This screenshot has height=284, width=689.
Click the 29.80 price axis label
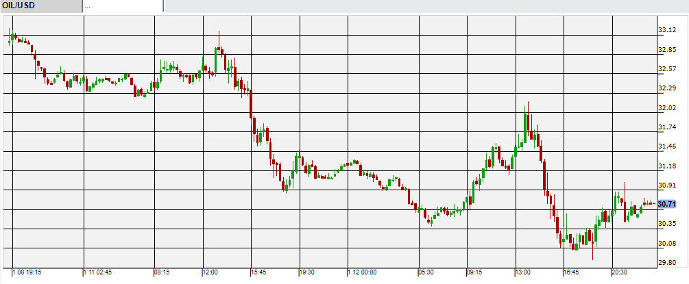668,262
